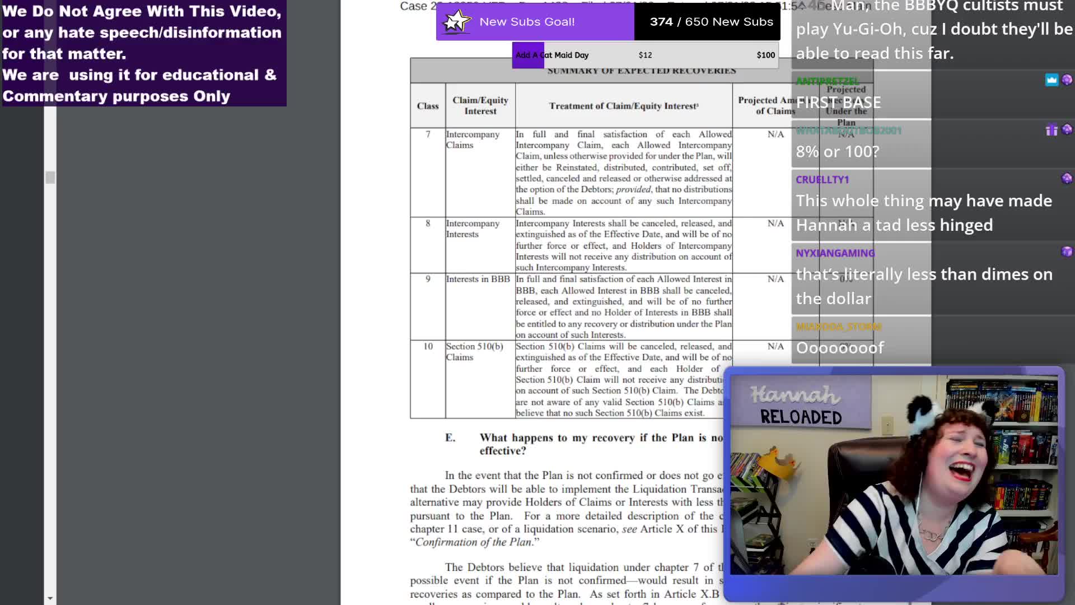Click the purple gem badge on the '8% or 100?' message

1067,129
